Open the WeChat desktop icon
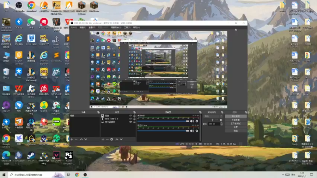Image resolution: width=317 pixels, height=178 pixels. pos(31,23)
